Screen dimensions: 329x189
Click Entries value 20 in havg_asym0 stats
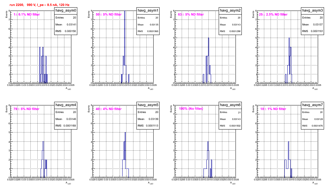(75, 18)
